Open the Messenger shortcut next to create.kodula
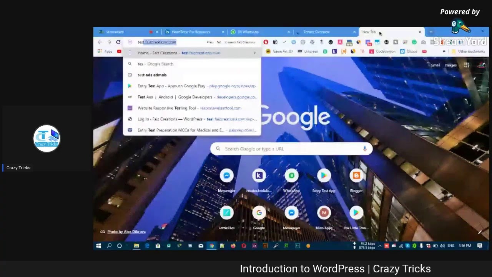 pyautogui.click(x=227, y=179)
